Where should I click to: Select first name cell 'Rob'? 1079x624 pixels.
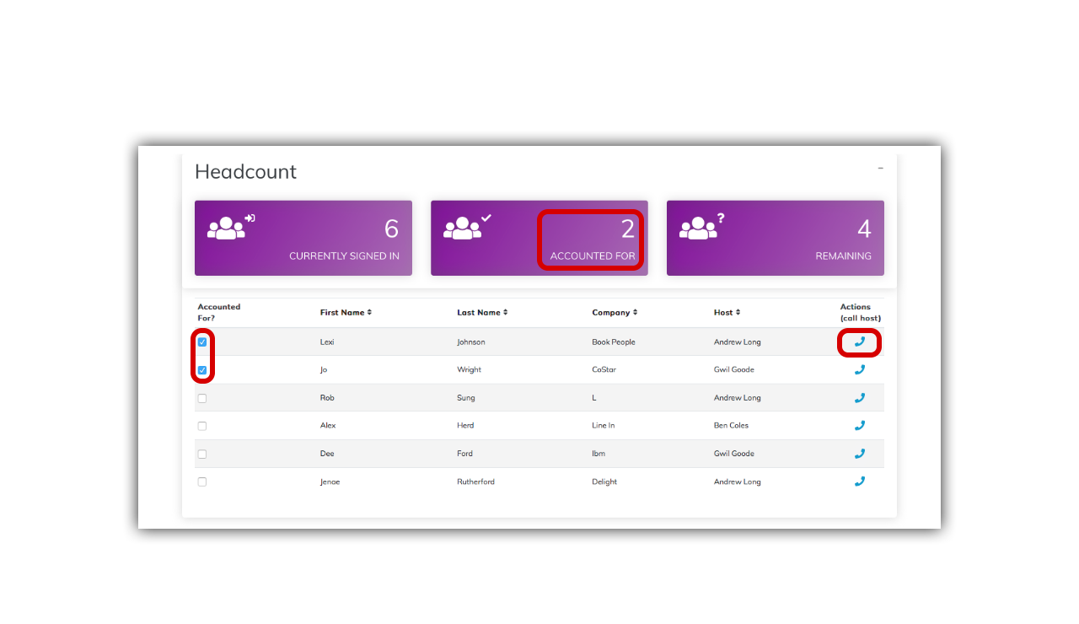pyautogui.click(x=327, y=398)
